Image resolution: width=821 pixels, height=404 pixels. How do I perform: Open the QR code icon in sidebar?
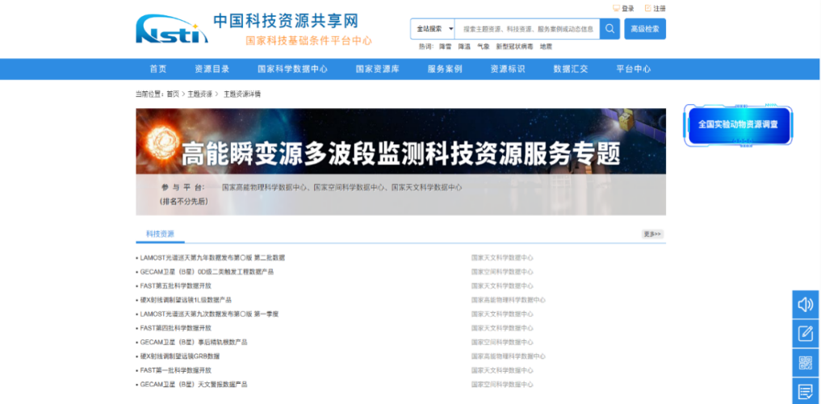pos(805,362)
